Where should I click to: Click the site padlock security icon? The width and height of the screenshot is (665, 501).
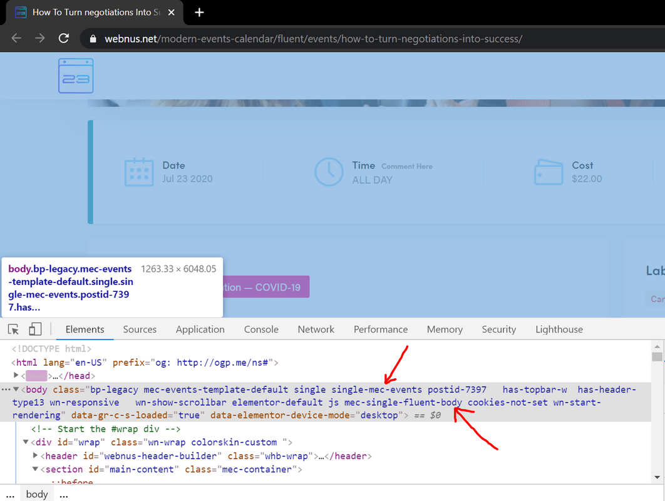point(93,39)
